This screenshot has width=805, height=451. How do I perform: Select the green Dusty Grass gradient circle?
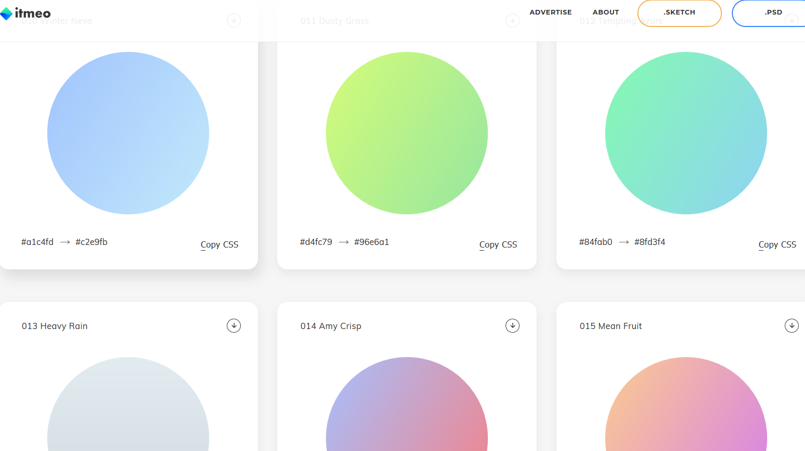click(407, 133)
